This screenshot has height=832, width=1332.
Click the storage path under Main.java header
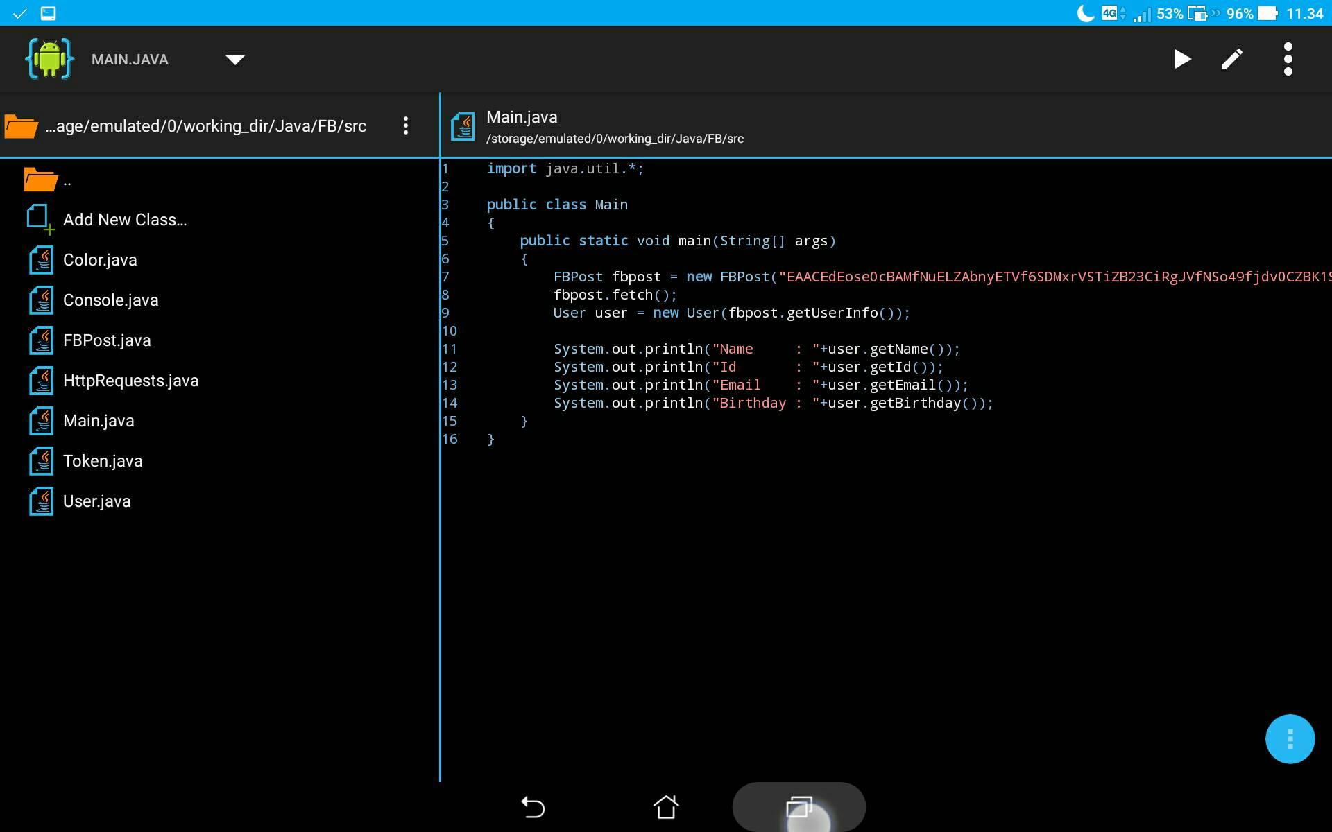pyautogui.click(x=615, y=139)
